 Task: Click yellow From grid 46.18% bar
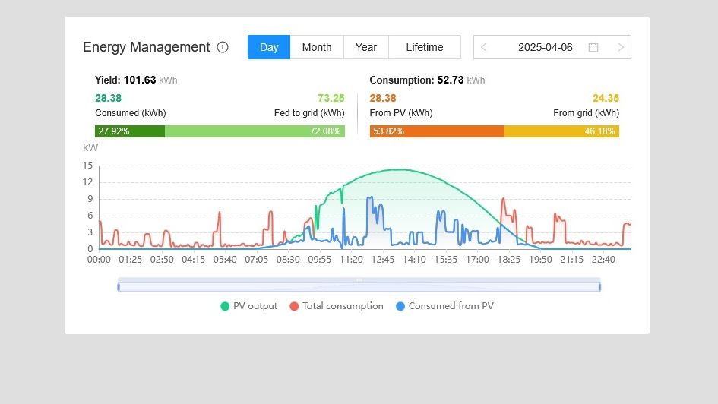tap(561, 131)
